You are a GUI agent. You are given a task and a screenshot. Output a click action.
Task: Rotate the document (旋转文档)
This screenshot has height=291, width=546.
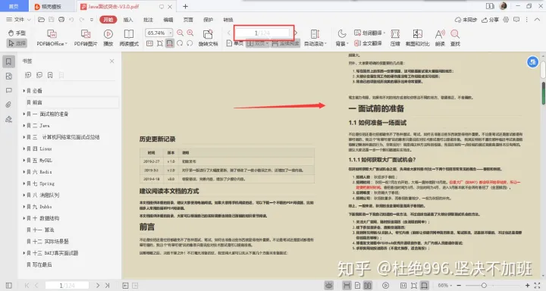pos(208,38)
